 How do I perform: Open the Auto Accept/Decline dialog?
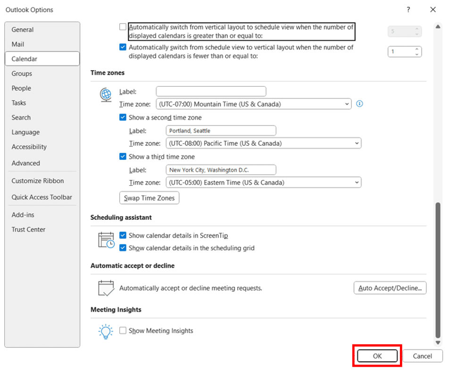pyautogui.click(x=390, y=288)
